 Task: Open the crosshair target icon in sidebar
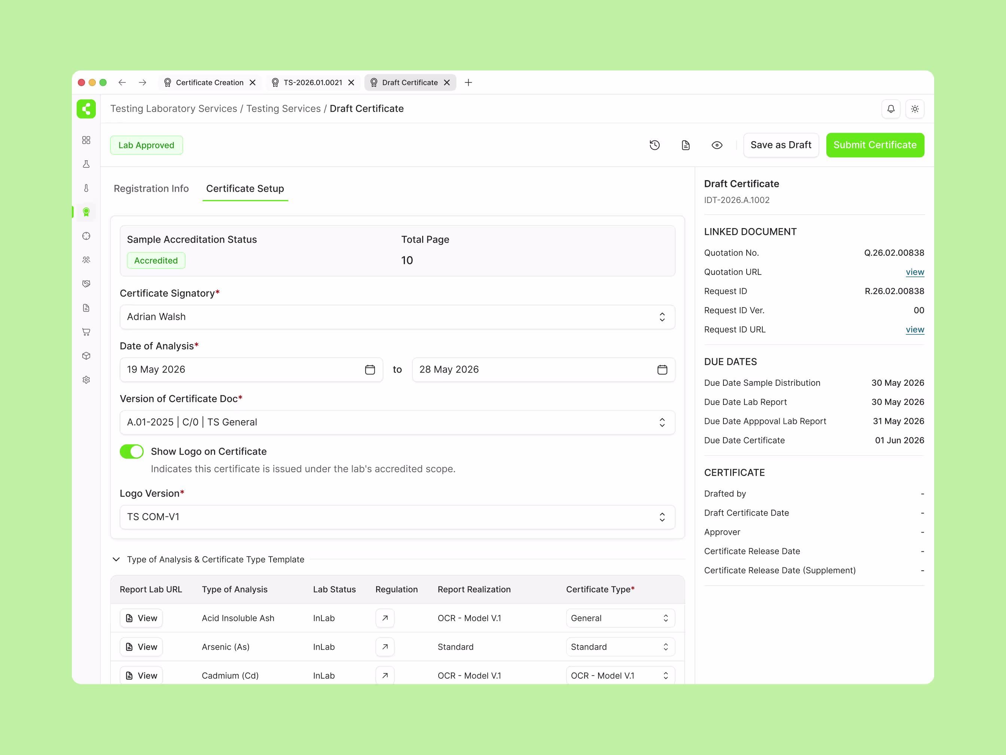tap(86, 236)
